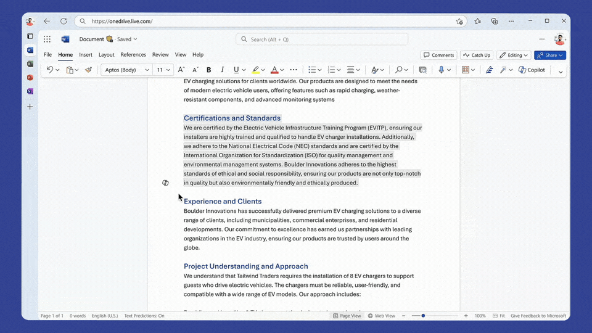Screen dimensions: 592x333
Task: Open the app launcher waffle icon
Action: click(47, 39)
